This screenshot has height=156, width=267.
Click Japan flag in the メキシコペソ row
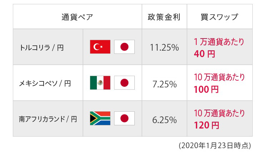point(124,83)
